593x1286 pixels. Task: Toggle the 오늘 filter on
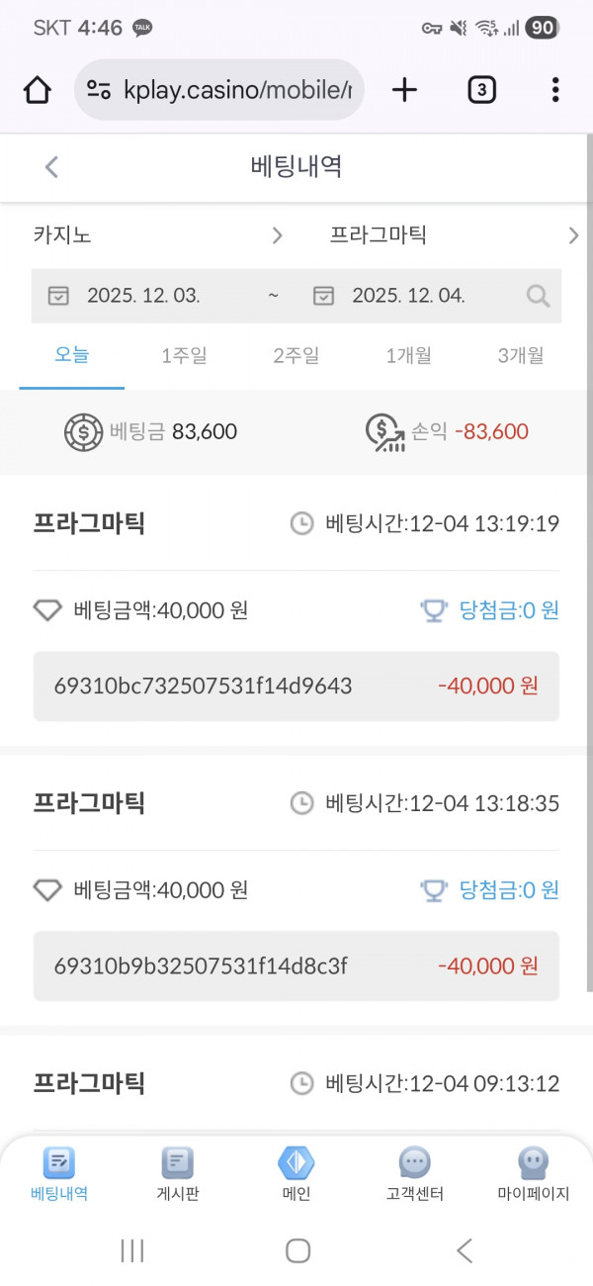pos(71,356)
